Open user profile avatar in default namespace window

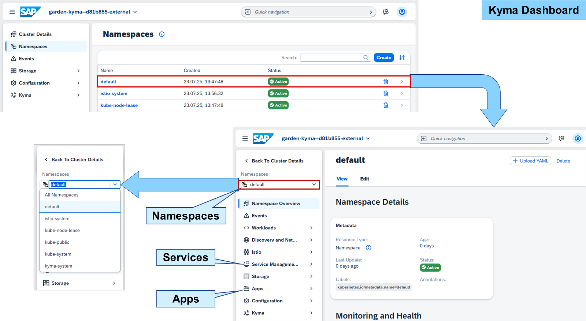tap(578, 139)
